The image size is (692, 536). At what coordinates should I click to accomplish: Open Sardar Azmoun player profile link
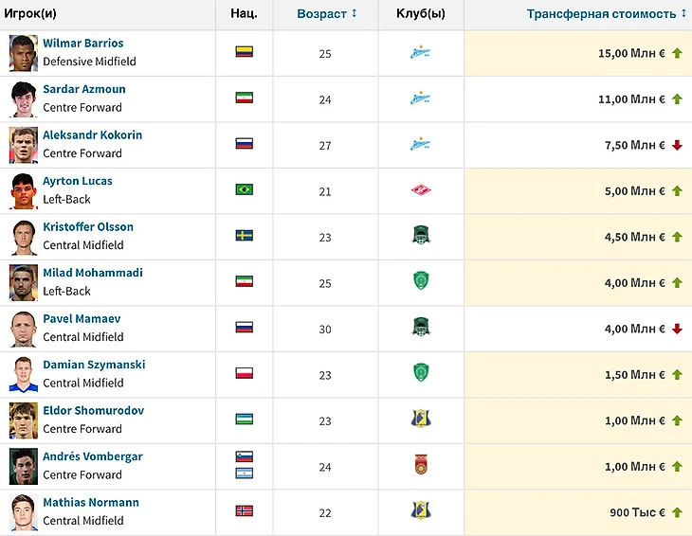pos(84,89)
